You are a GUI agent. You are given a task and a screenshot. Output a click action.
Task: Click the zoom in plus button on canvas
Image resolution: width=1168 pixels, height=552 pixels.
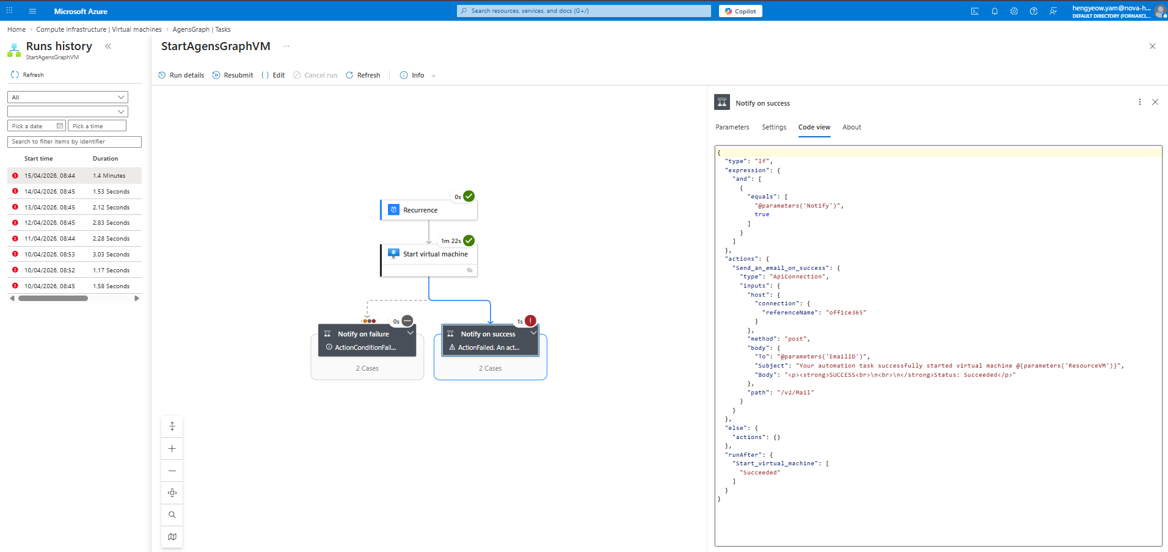(172, 449)
